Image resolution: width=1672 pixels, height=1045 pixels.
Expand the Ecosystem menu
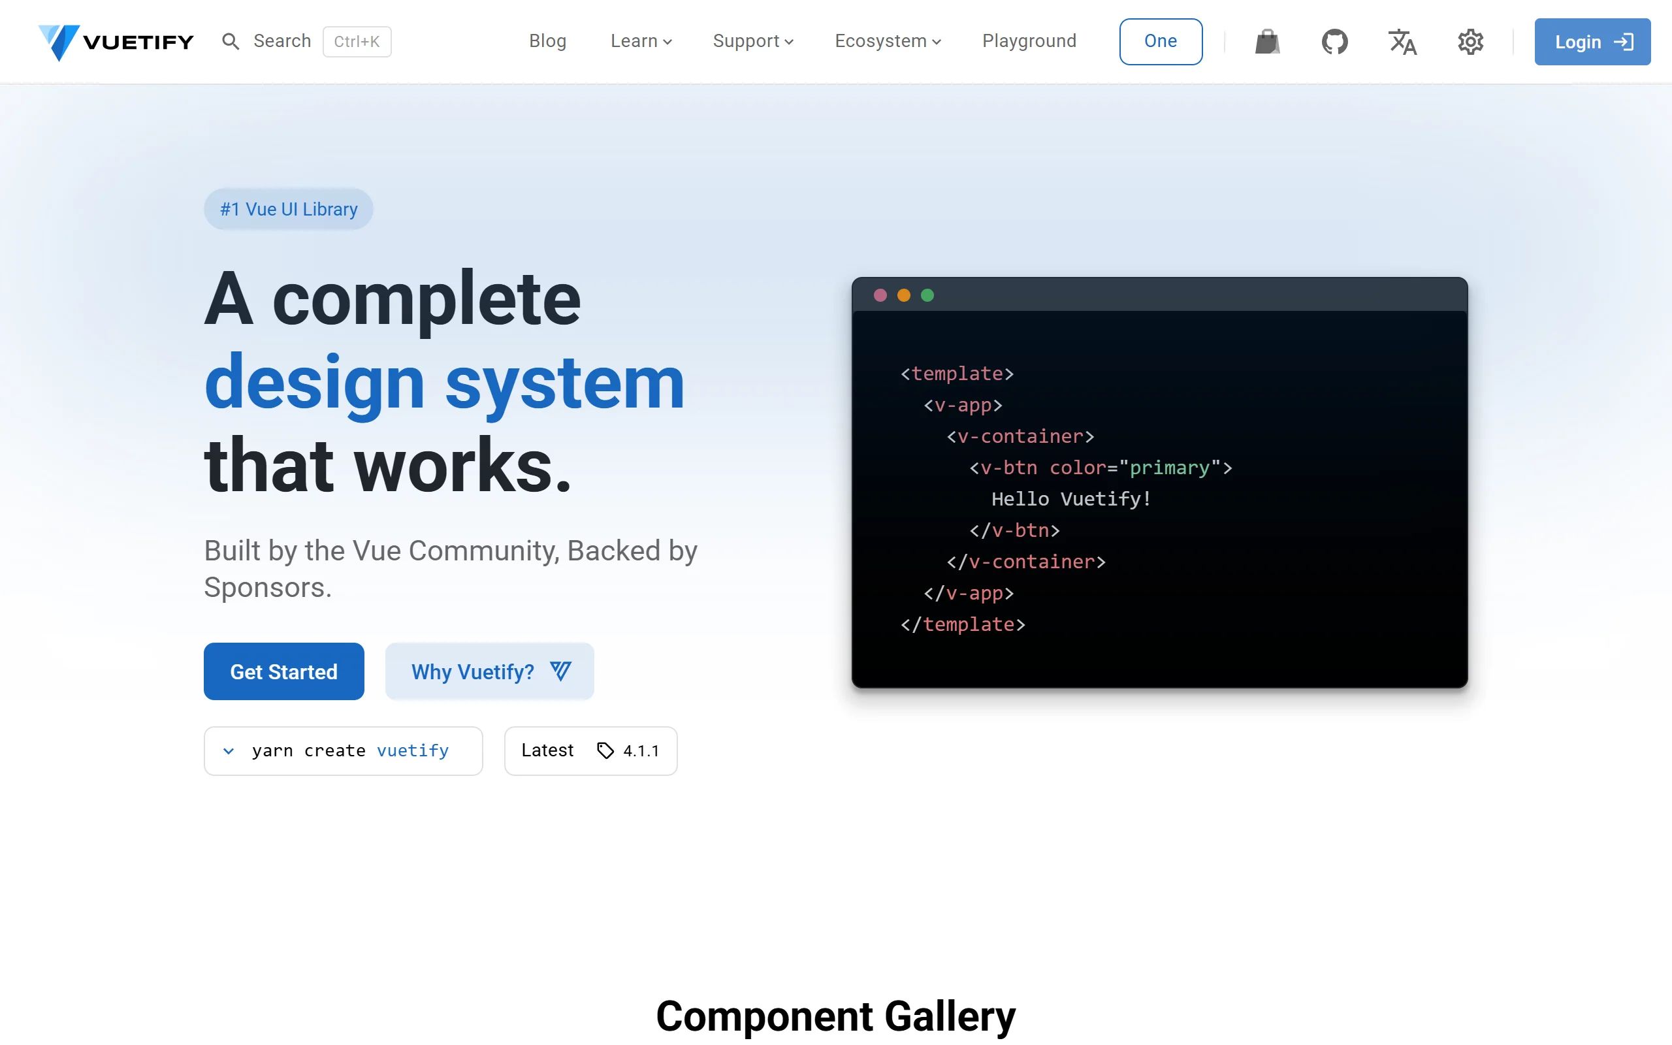tap(888, 41)
